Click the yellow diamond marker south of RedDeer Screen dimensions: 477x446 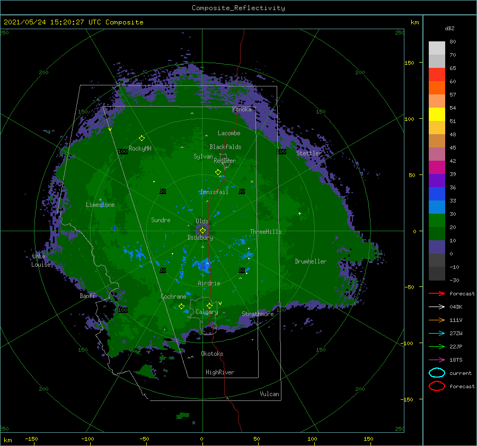point(218,172)
